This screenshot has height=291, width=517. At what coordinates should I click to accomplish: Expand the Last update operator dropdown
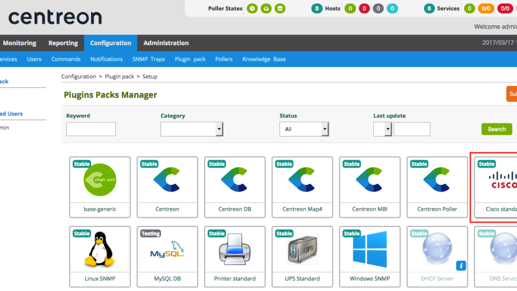(382, 129)
